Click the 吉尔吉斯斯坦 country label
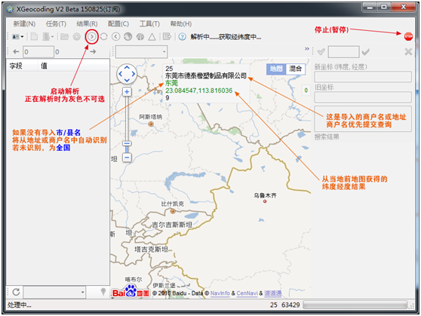This screenshot has width=421, height=316. 172,225
